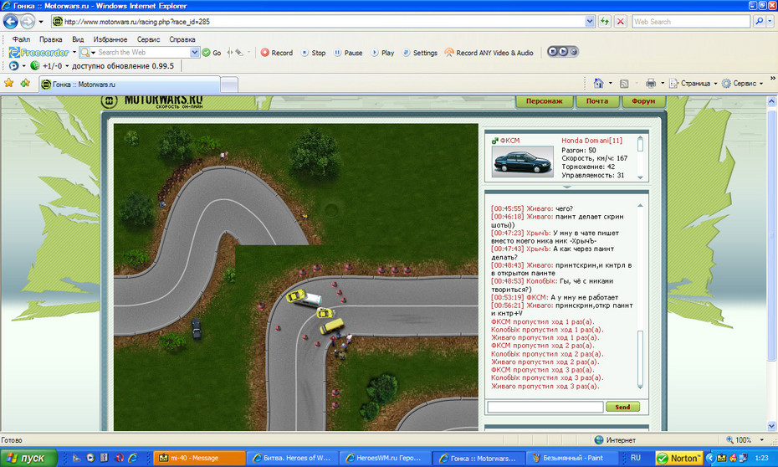Click the Stop loading X icon
Screen dimensions: 778x467
(x=620, y=21)
